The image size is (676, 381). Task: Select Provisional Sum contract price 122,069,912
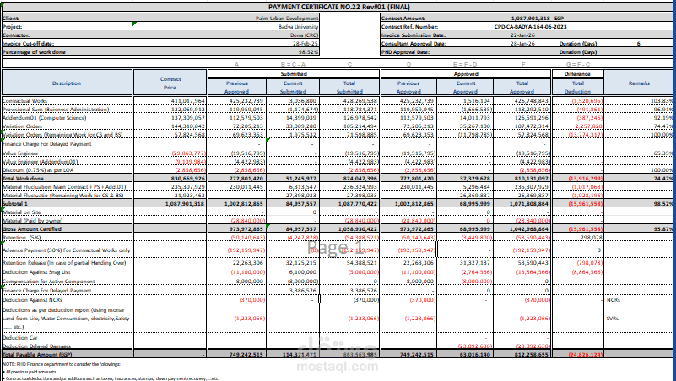[187, 110]
